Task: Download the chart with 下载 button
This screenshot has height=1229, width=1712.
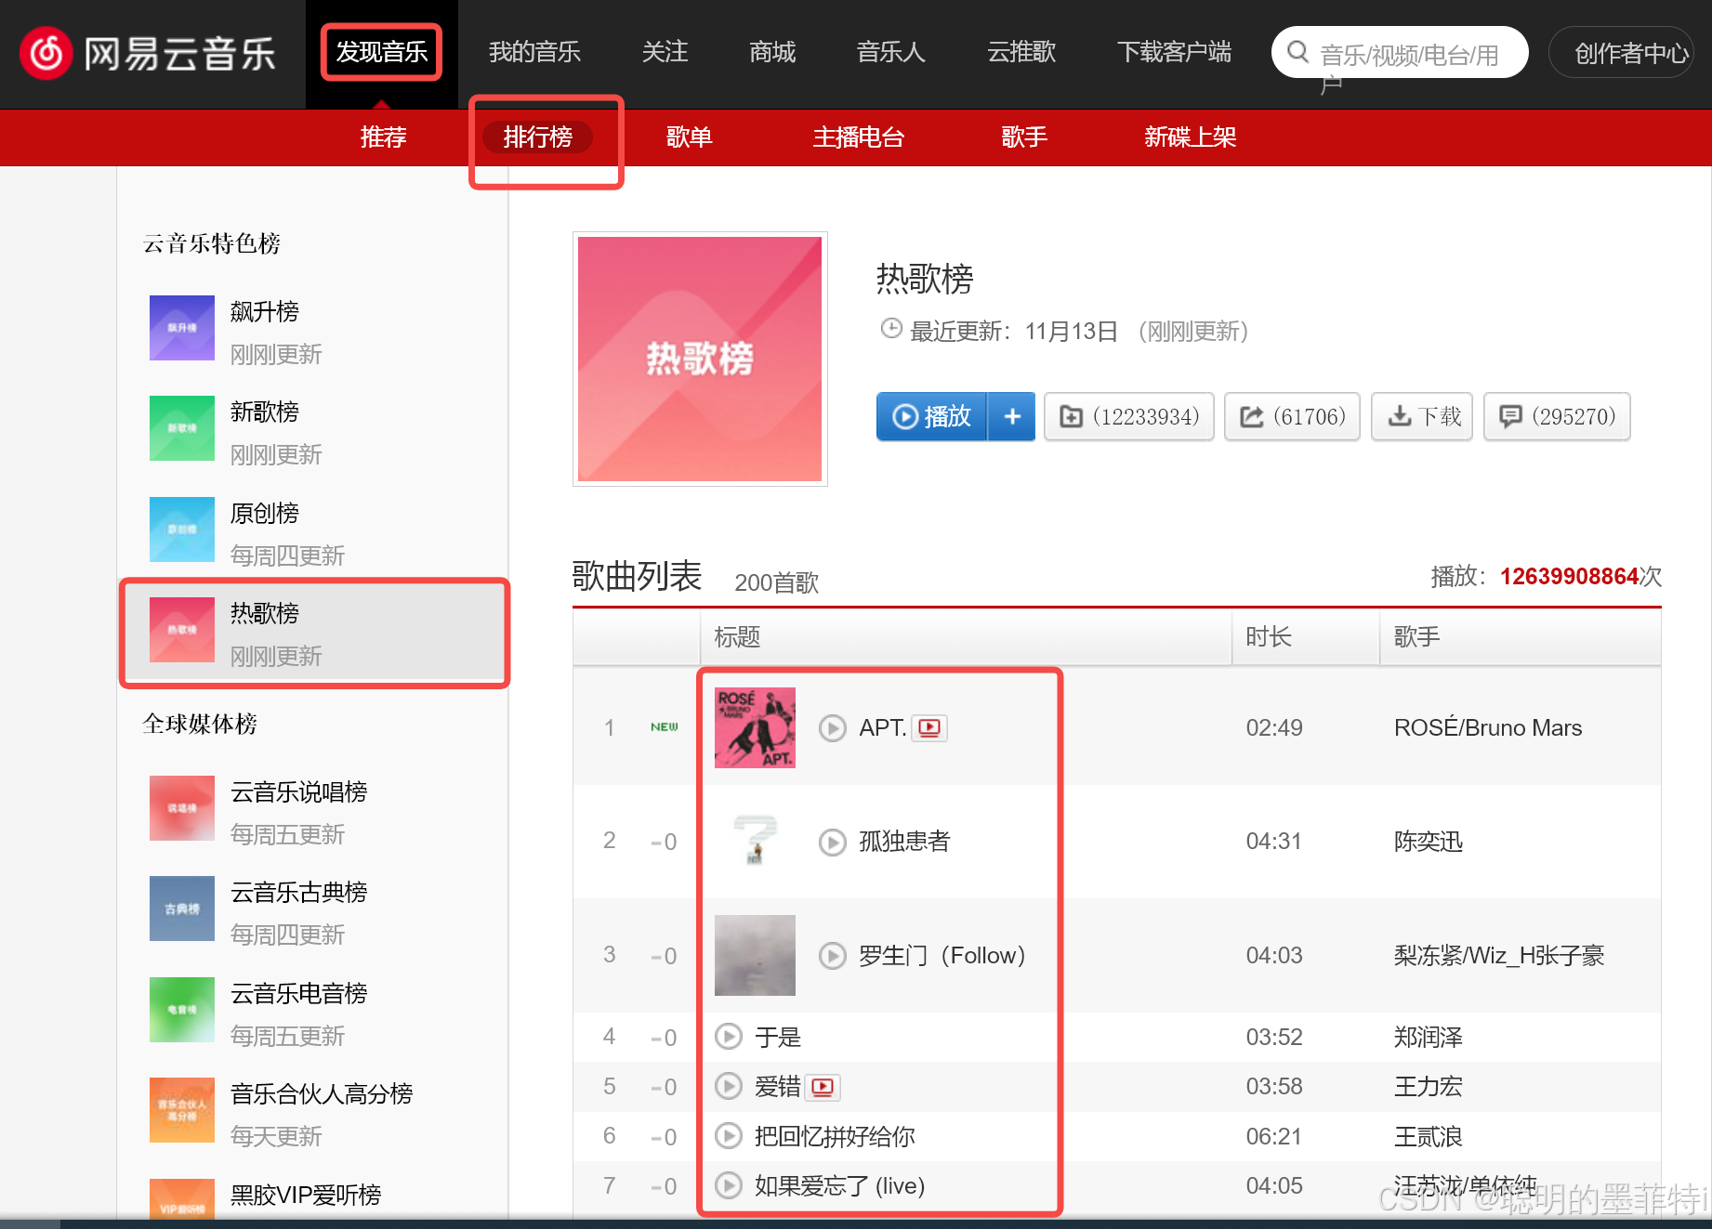Action: [x=1422, y=416]
